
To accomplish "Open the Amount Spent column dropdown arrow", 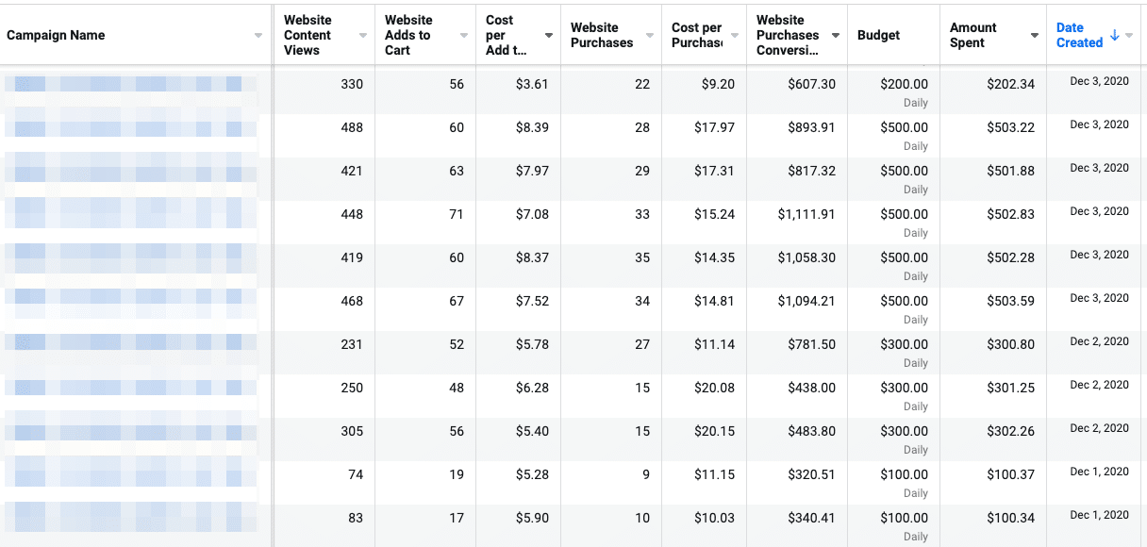I will point(1035,36).
